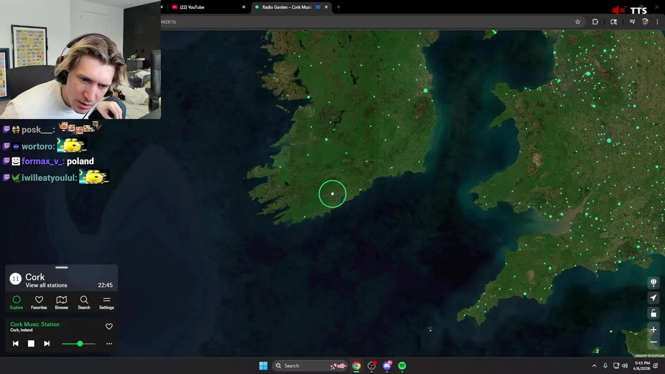Image resolution: width=665 pixels, height=374 pixels.
Task: Skip to the next station
Action: [x=47, y=343]
